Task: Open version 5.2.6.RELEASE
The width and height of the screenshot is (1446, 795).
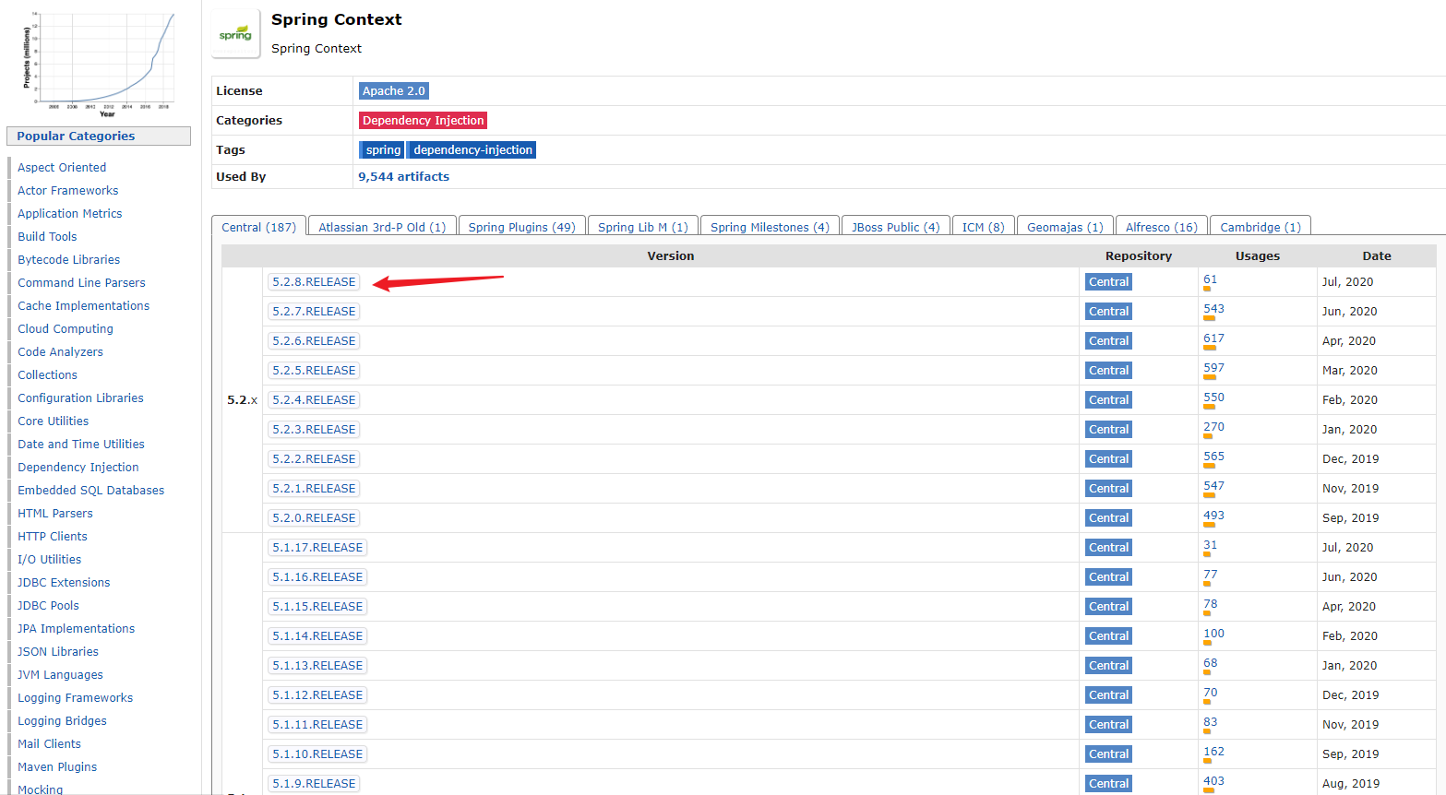Action: (x=314, y=341)
